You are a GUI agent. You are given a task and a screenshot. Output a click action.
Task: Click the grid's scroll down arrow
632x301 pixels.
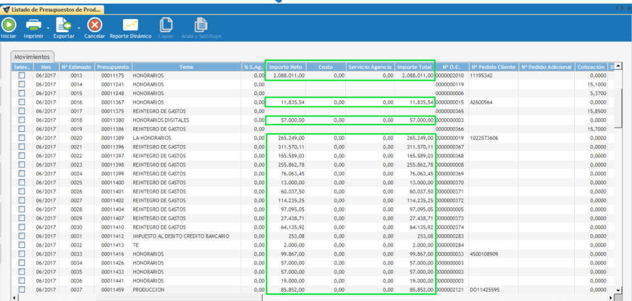618,289
